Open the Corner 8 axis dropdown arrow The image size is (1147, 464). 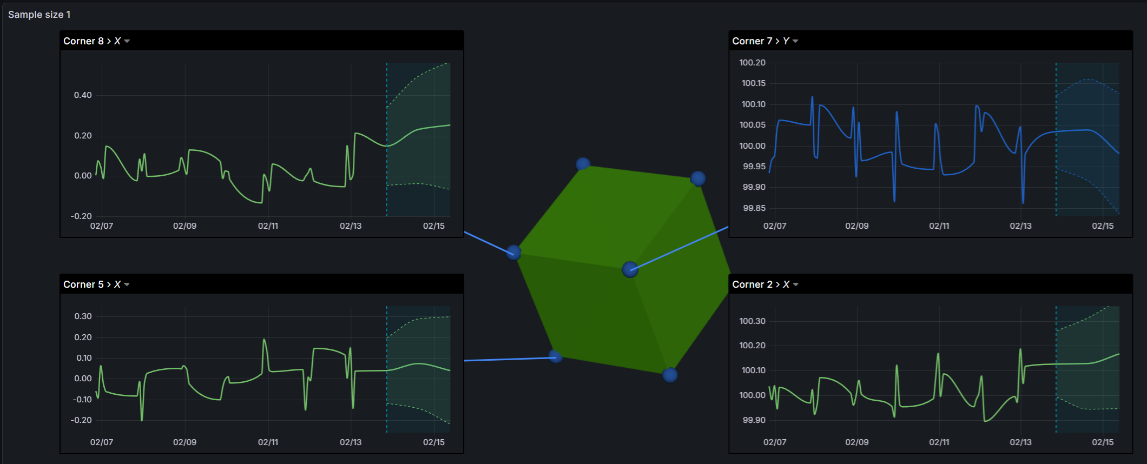tap(127, 42)
